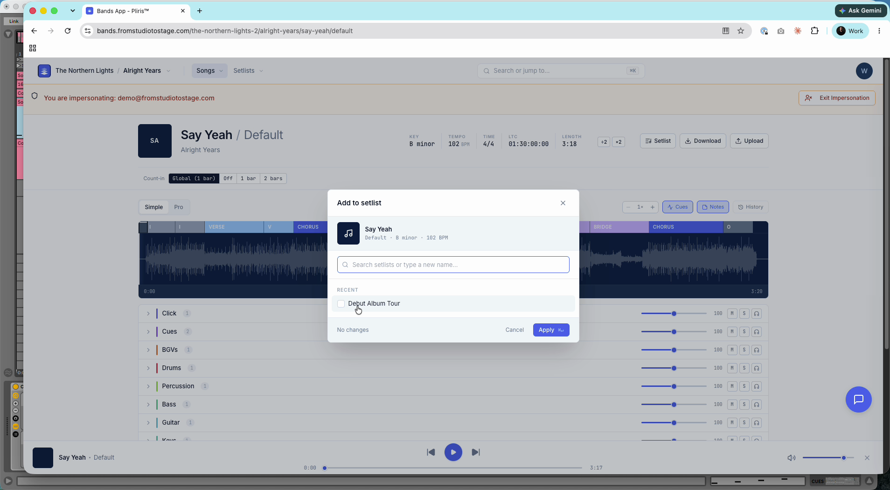
Task: Expand the Cues track group
Action: pos(148,332)
